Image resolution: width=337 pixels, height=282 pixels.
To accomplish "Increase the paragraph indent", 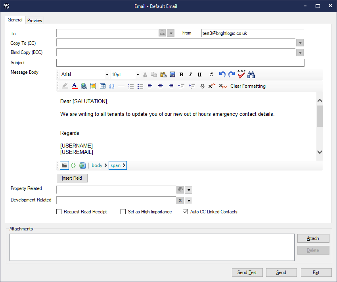I will pos(192,86).
